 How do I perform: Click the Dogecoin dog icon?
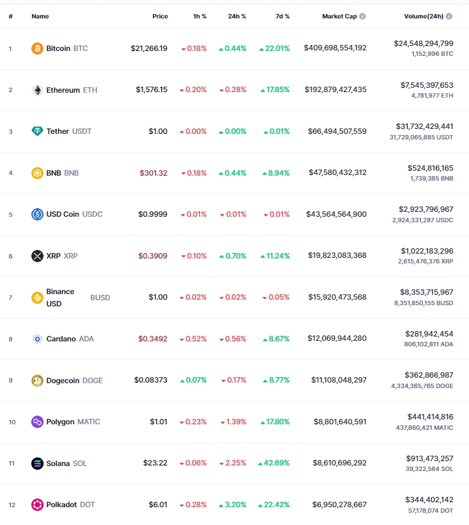pyautogui.click(x=37, y=380)
